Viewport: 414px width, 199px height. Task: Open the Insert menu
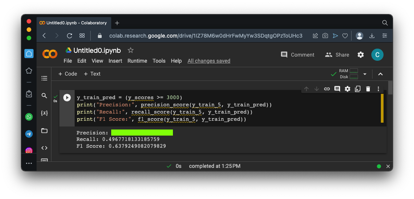coord(115,61)
